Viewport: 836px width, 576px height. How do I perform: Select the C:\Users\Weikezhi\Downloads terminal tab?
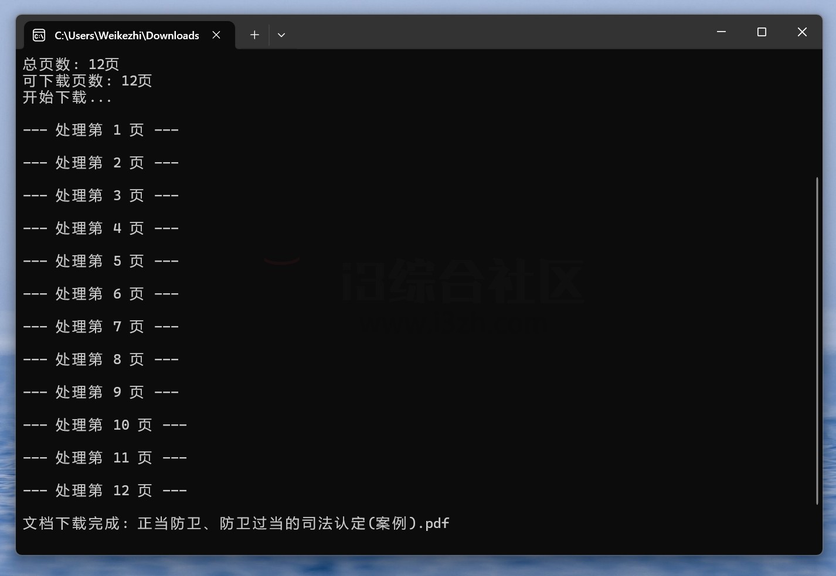point(129,35)
